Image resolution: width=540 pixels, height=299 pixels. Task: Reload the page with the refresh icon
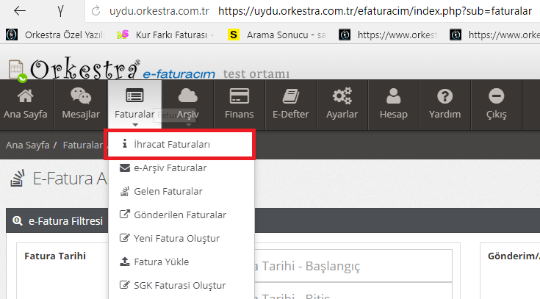click(96, 11)
